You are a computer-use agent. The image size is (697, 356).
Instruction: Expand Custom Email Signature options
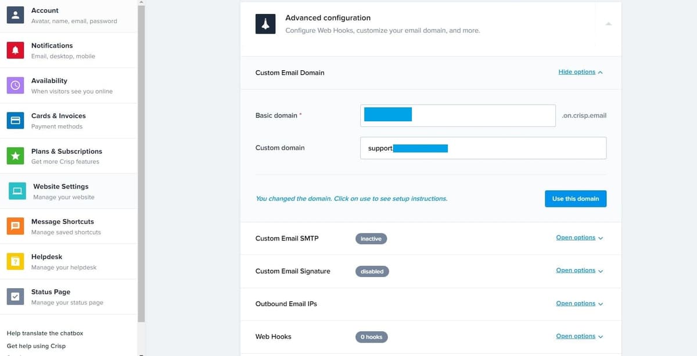click(579, 271)
